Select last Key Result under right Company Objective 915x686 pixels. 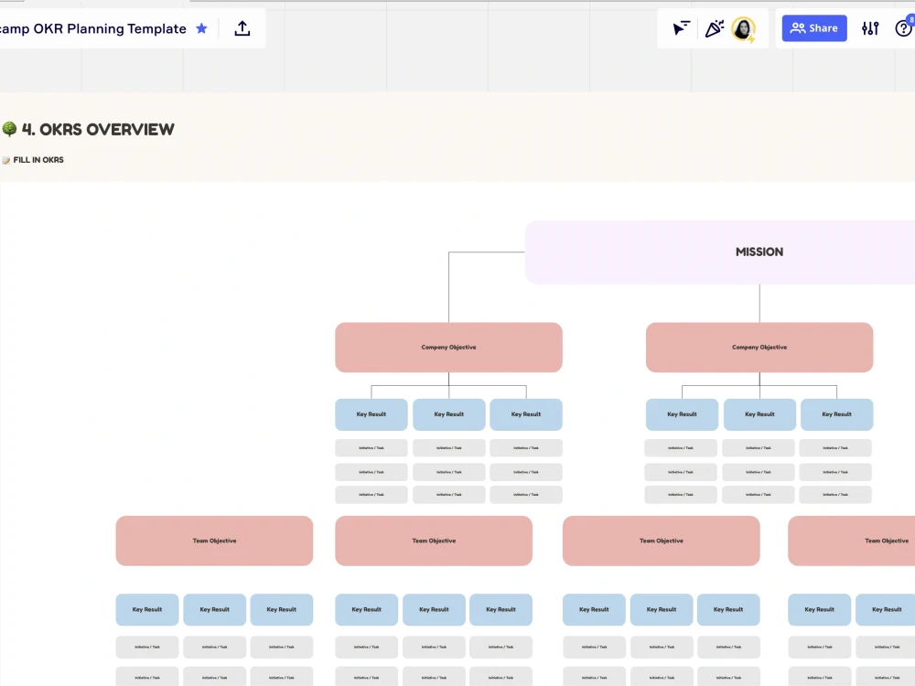[x=837, y=414]
